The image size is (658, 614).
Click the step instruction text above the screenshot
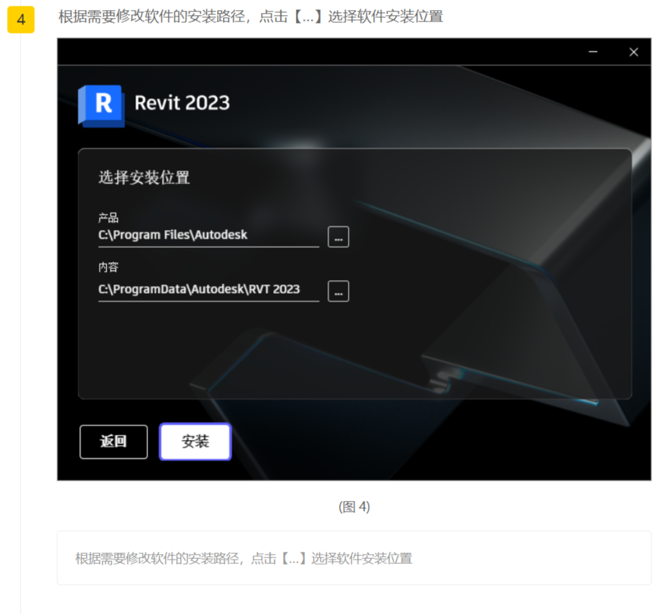click(x=250, y=16)
